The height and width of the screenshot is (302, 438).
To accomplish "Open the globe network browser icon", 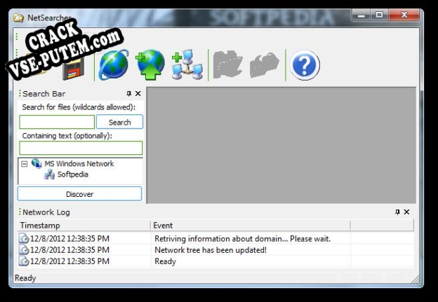I will coord(114,64).
